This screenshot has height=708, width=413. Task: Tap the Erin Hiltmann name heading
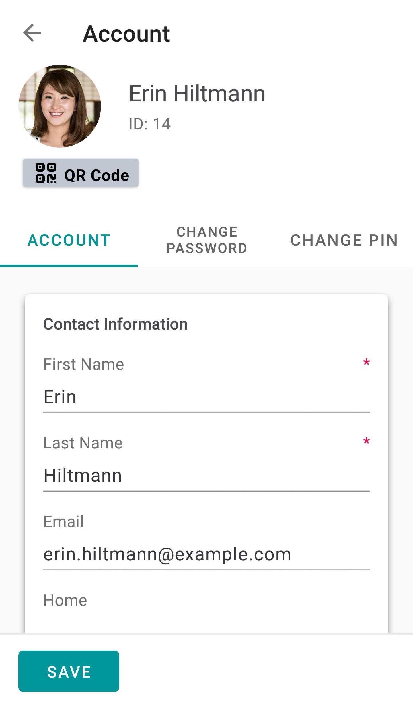pyautogui.click(x=197, y=93)
